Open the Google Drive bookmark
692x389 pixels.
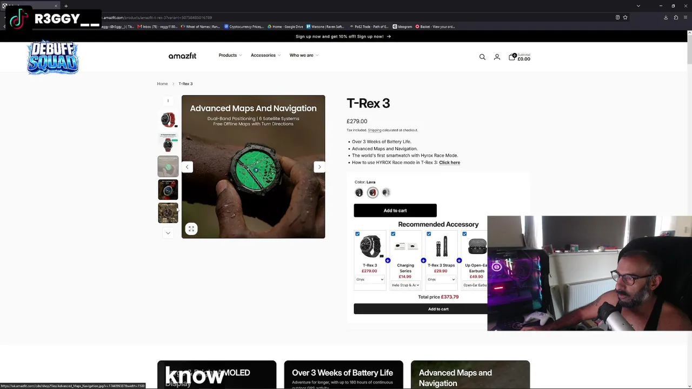coord(285,26)
